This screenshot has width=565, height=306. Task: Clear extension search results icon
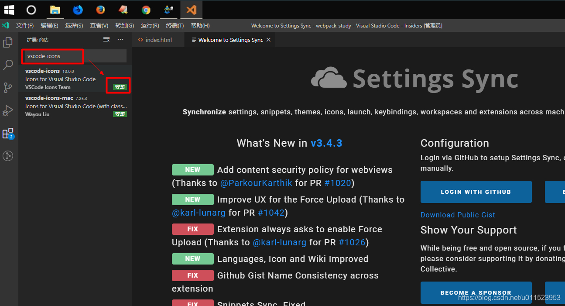click(x=106, y=40)
